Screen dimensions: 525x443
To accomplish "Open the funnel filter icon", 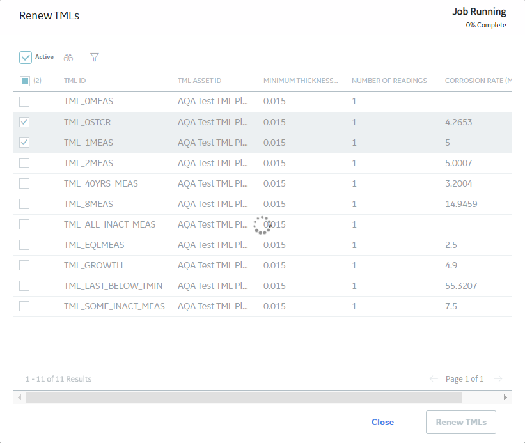I will [95, 58].
